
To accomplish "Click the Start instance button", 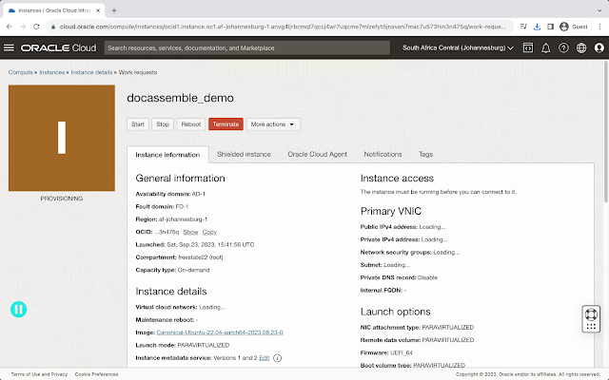I will click(138, 124).
